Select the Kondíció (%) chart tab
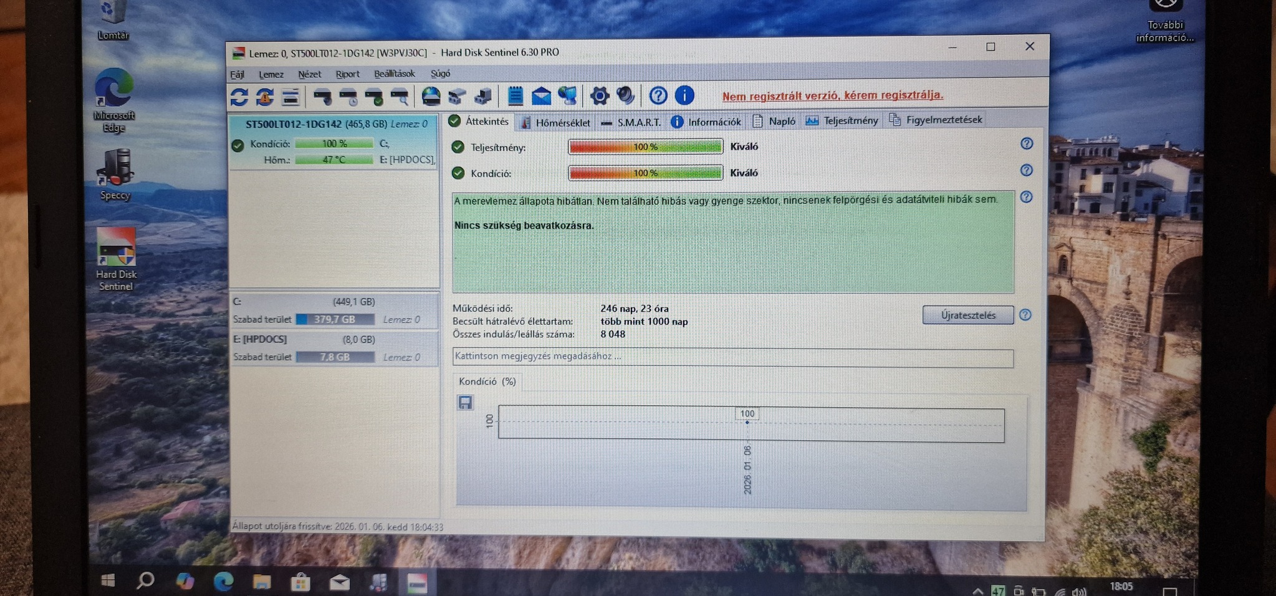Screen dimensions: 1276x596 click(x=487, y=382)
